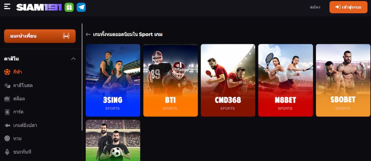The height and width of the screenshot is (161, 371).
Task: Click the เข้าสู่ระบบ login button
Action: [348, 7]
